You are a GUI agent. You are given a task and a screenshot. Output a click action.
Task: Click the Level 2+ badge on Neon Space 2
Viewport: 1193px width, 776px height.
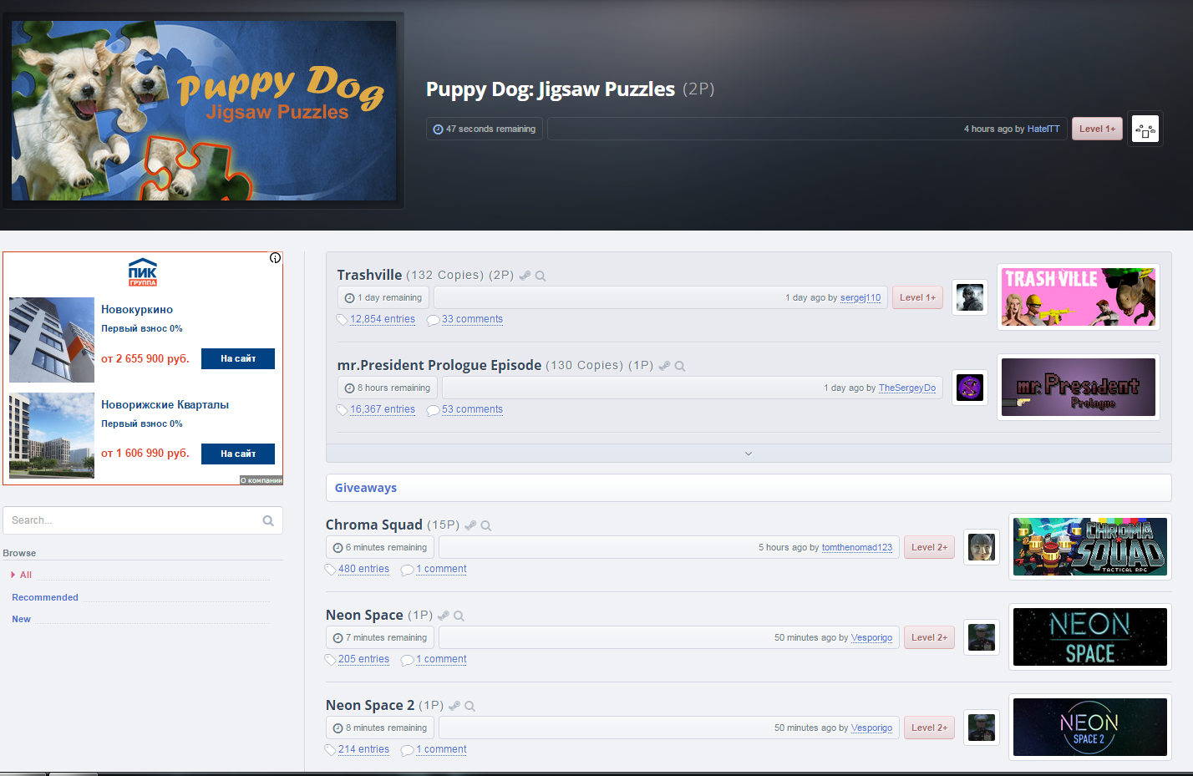tap(929, 728)
